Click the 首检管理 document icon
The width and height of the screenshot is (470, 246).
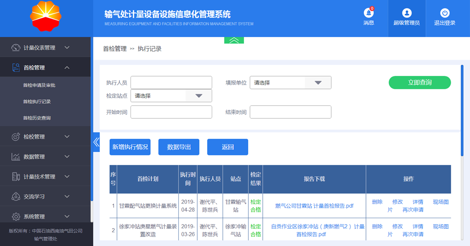(16, 67)
